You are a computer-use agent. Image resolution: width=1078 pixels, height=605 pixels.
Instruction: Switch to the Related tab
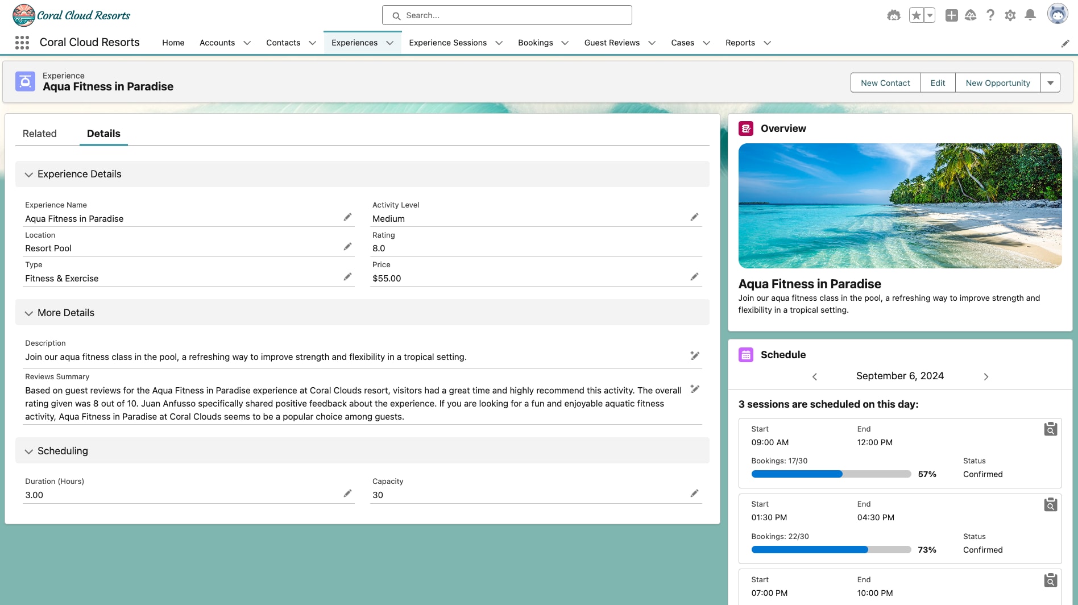coord(40,134)
